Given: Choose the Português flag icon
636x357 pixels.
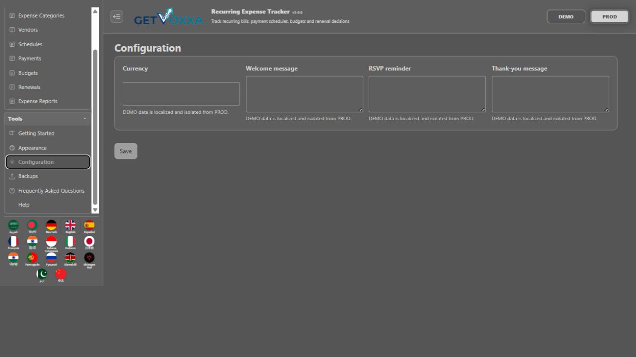Looking at the screenshot, I should (x=32, y=259).
